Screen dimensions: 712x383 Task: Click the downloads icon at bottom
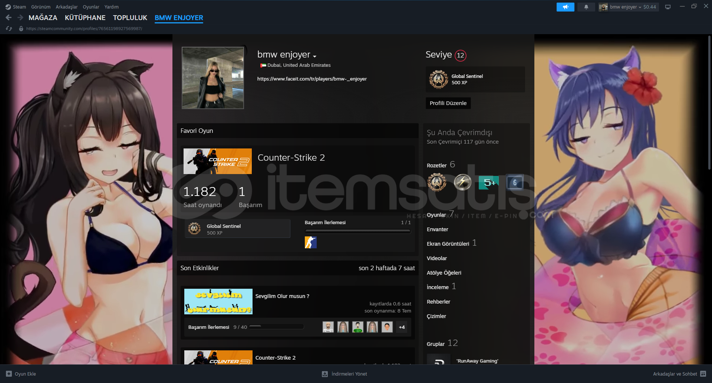coord(325,374)
